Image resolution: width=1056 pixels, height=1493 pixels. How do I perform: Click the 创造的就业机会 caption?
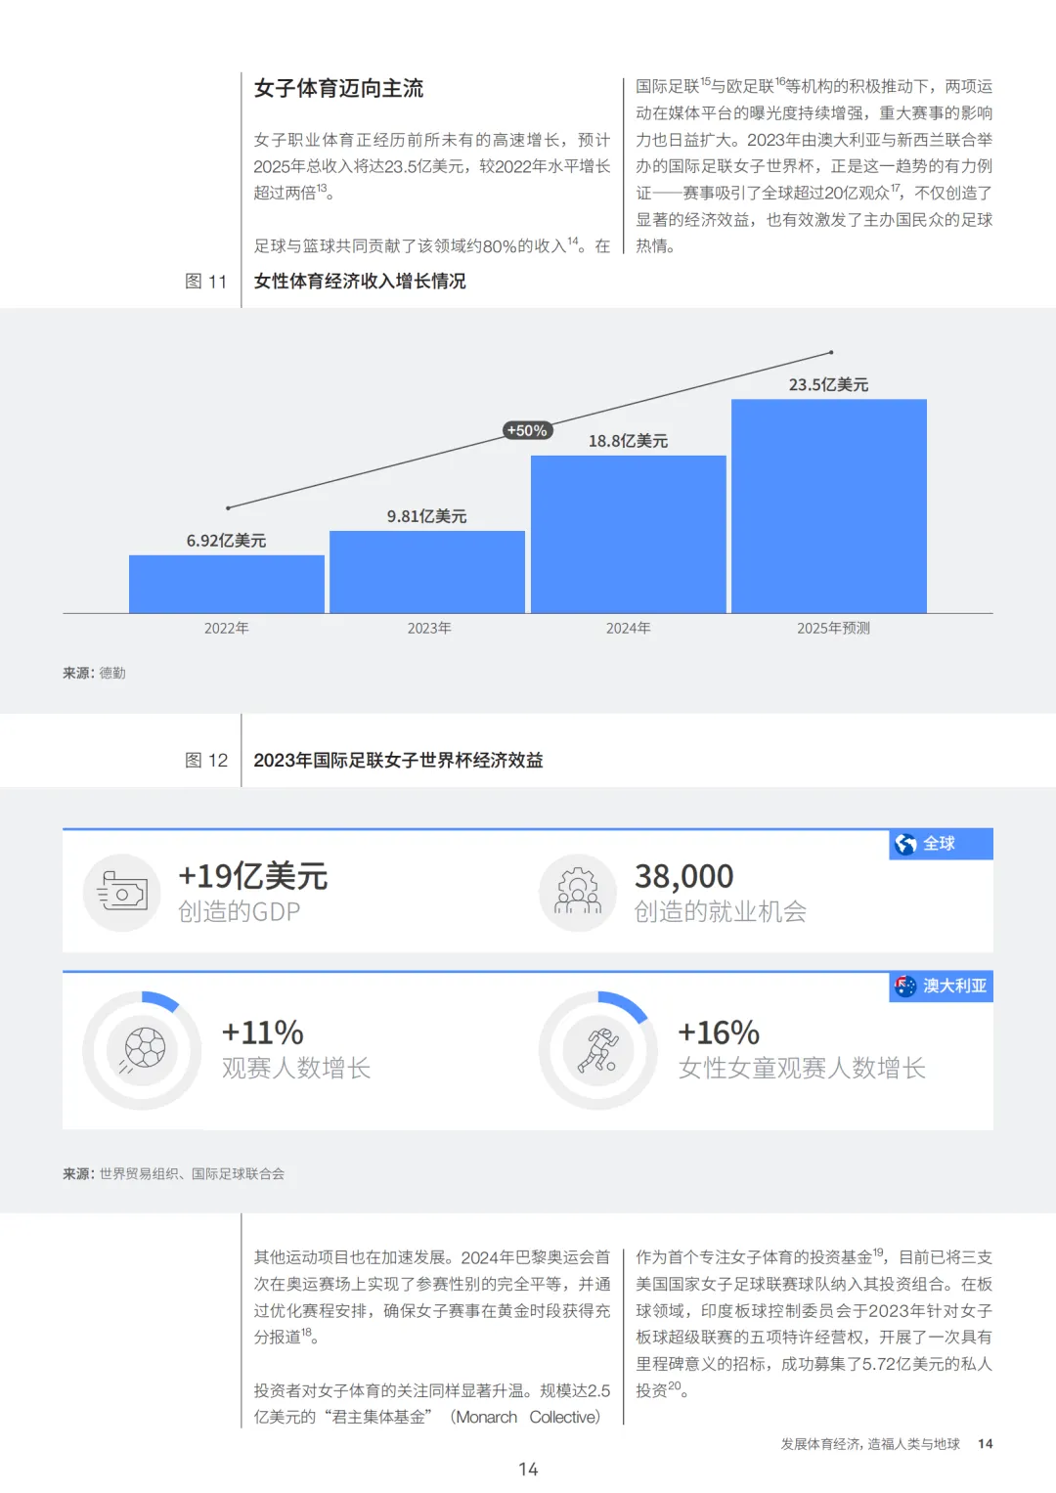pyautogui.click(x=720, y=912)
